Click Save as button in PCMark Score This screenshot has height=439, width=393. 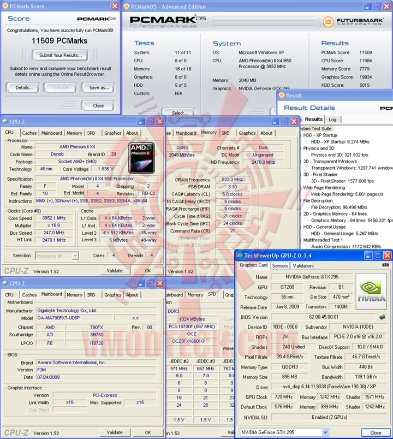tap(99, 87)
